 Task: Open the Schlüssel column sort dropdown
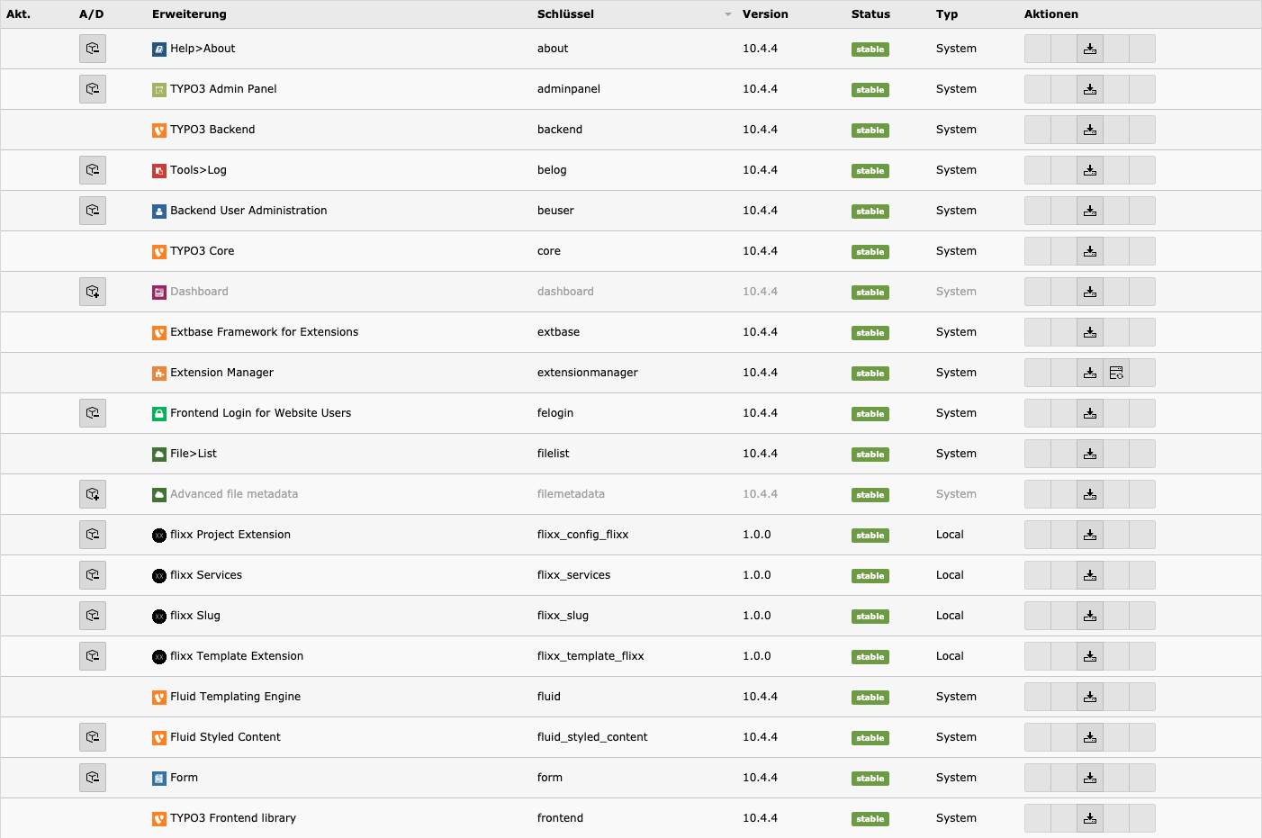click(727, 14)
